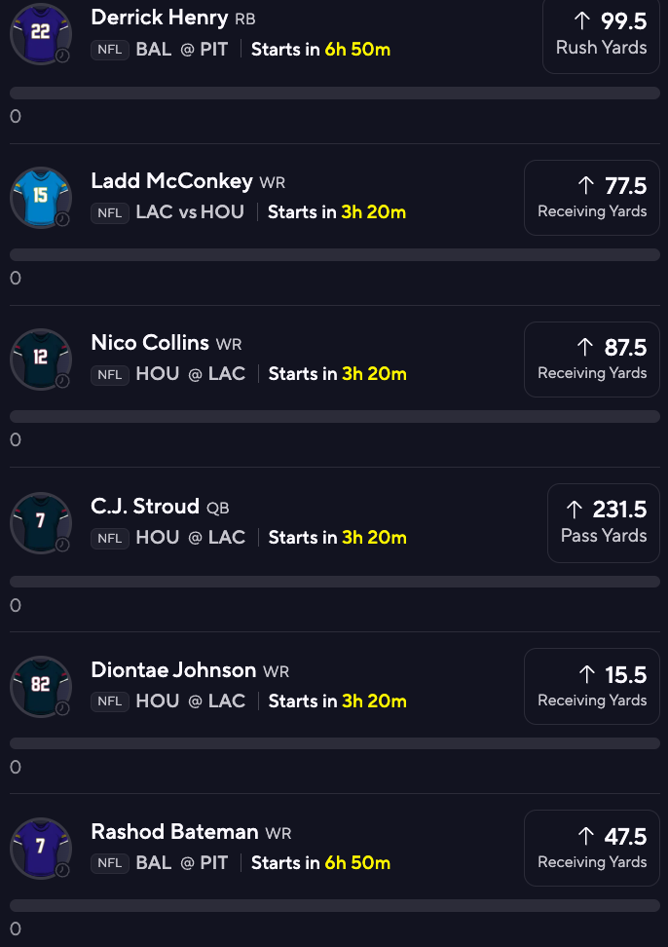Click Ladd McConkey's number 15 jersey icon
This screenshot has width=668, height=947.
[41, 197]
